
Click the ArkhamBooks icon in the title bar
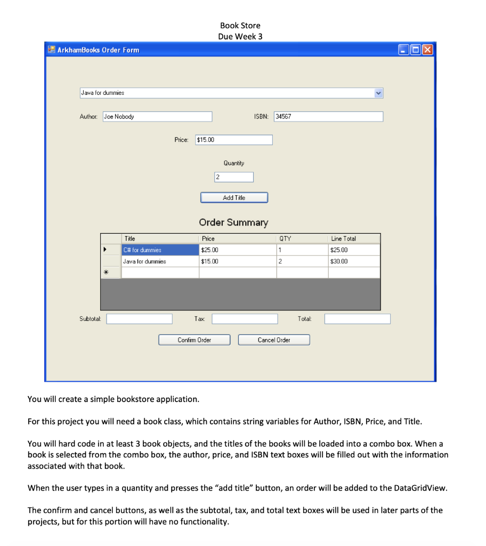tap(51, 49)
